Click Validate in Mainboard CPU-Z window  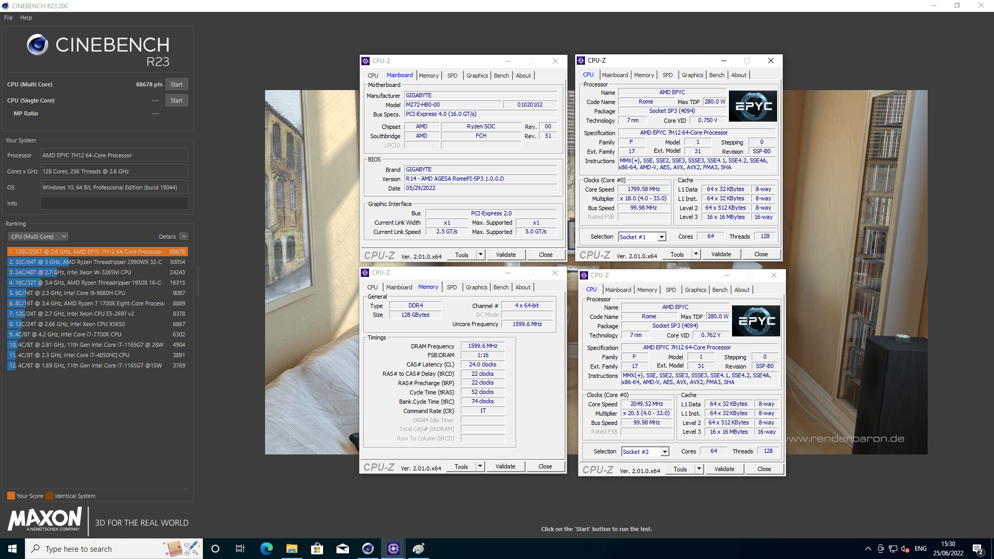(x=506, y=255)
